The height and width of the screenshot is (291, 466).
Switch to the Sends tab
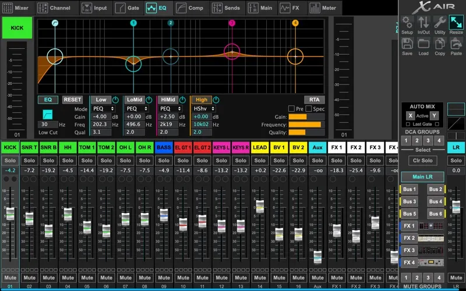pyautogui.click(x=226, y=8)
